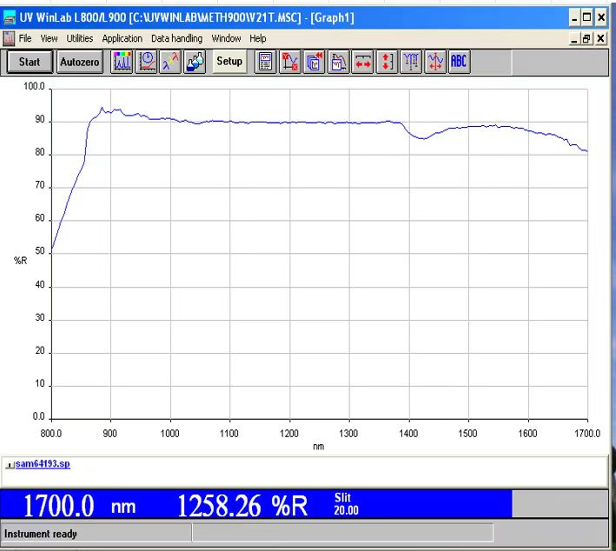616x551 pixels.
Task: Click the sam64193.sp spectrum file link
Action: 43,464
